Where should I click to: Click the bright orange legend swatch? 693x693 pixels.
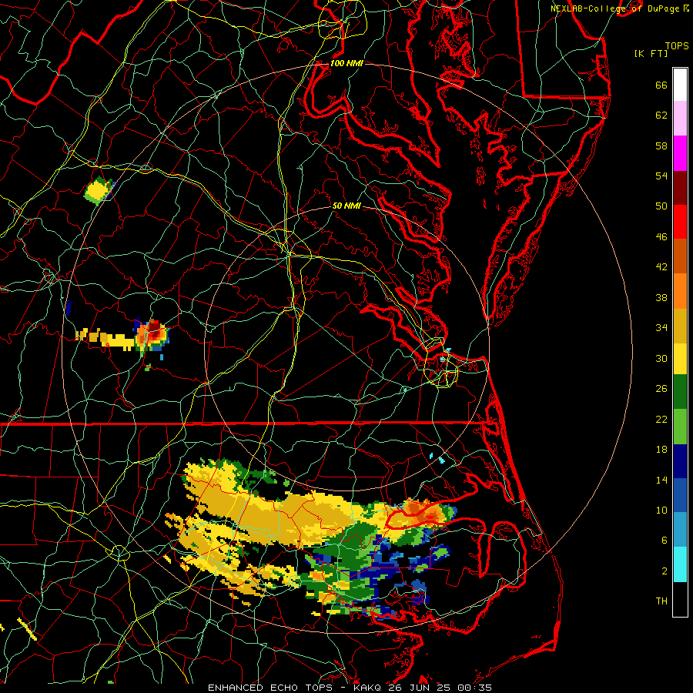[x=680, y=291]
